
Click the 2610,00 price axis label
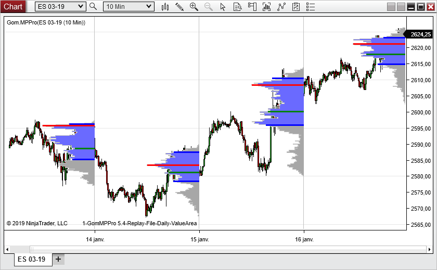[x=420, y=80]
